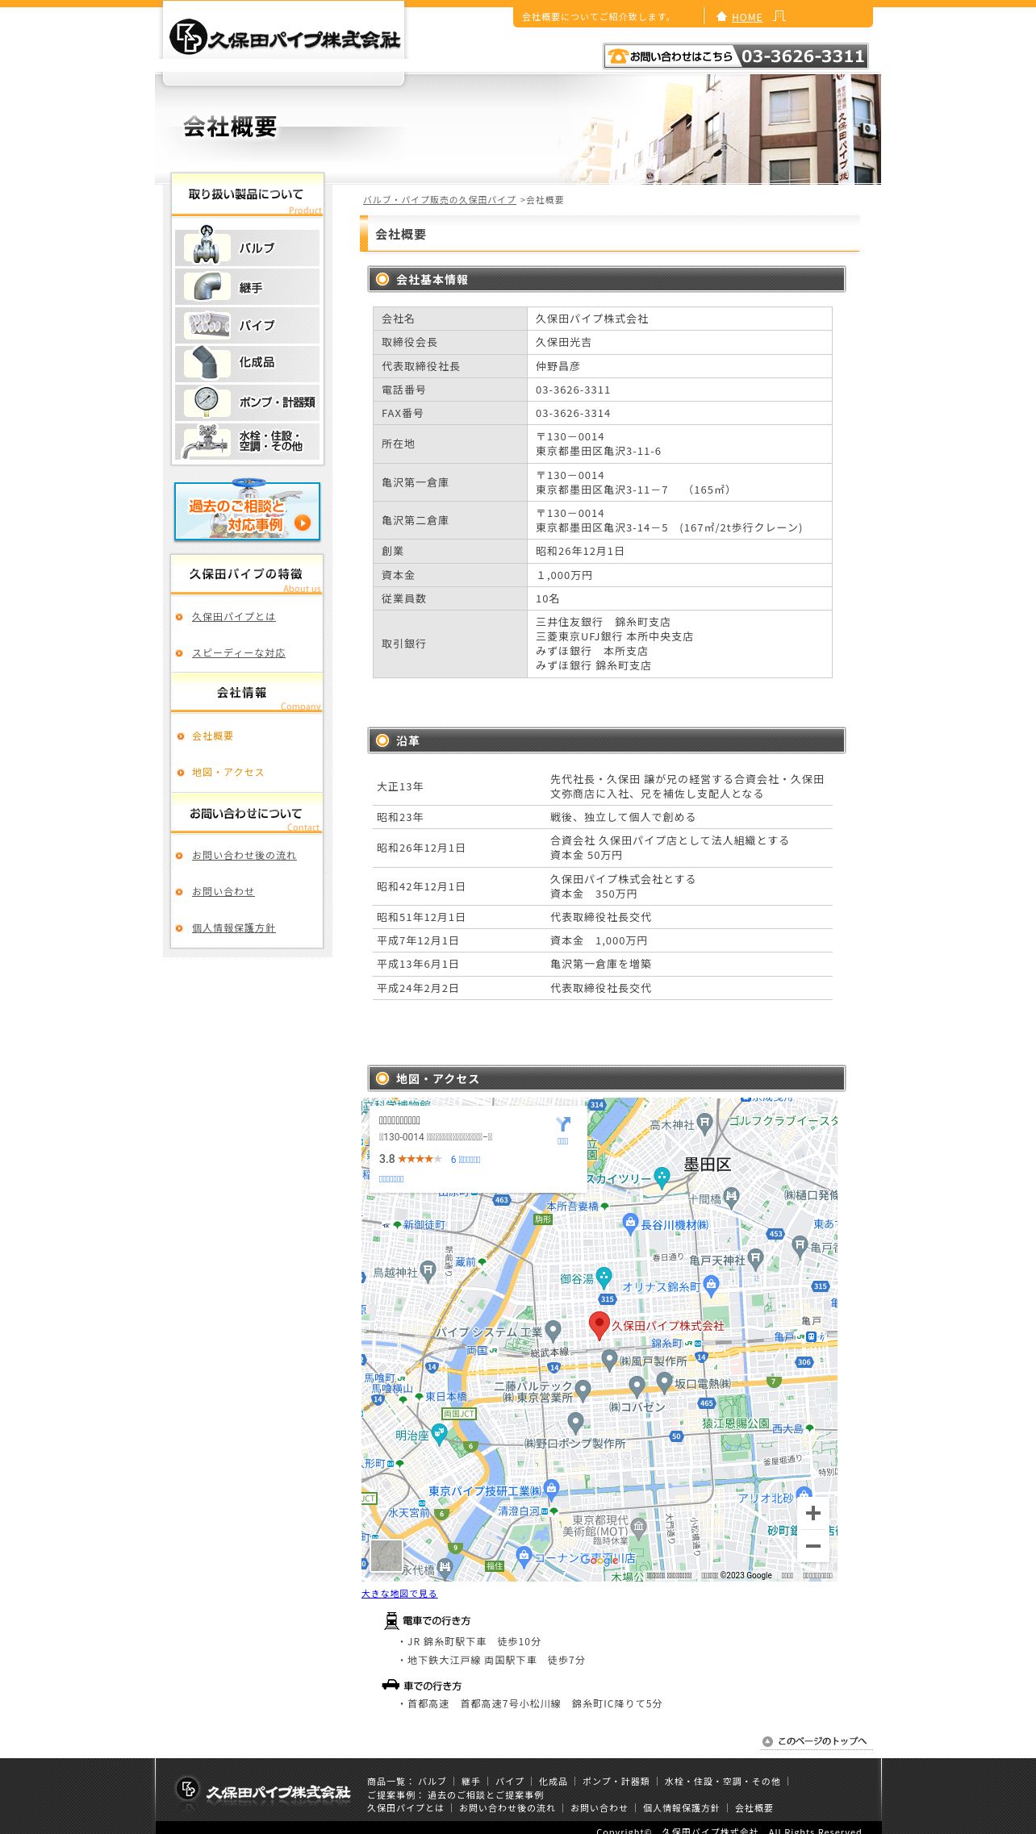Open the パイプ product category
Viewport: 1036px width, 1834px height.
(x=247, y=325)
